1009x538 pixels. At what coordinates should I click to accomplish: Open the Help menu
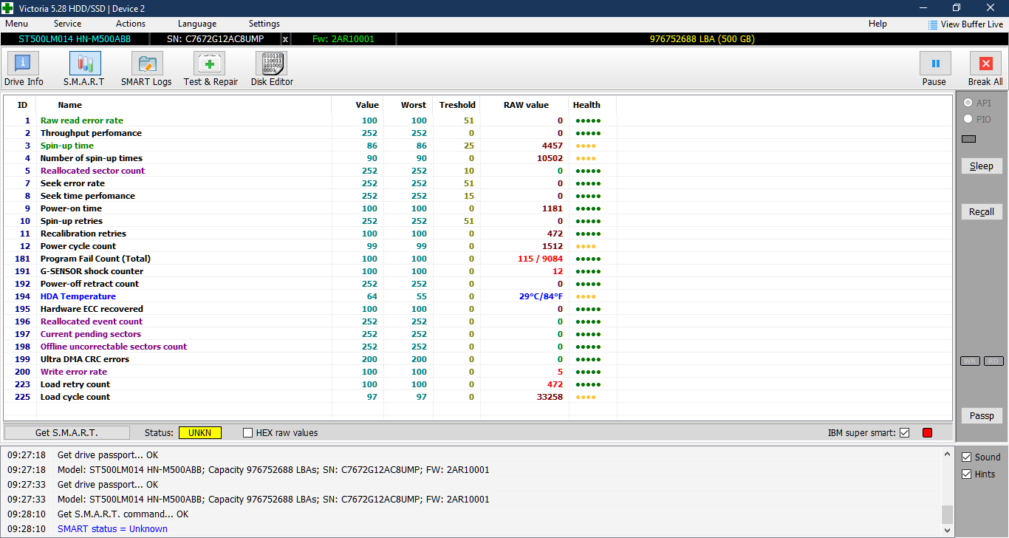point(878,24)
